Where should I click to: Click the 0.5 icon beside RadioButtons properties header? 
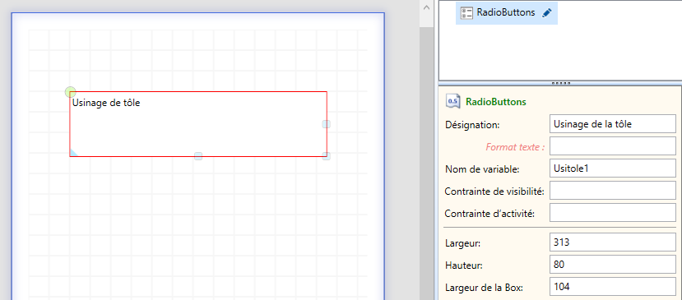pos(452,102)
